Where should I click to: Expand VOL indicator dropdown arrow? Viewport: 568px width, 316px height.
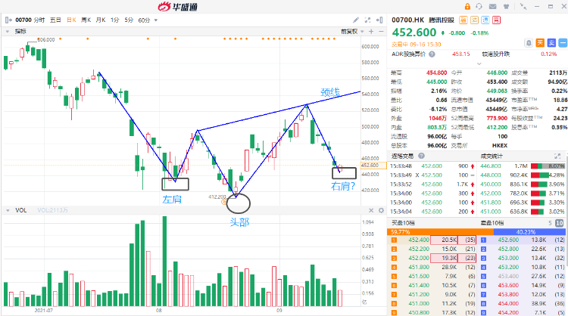point(8,210)
